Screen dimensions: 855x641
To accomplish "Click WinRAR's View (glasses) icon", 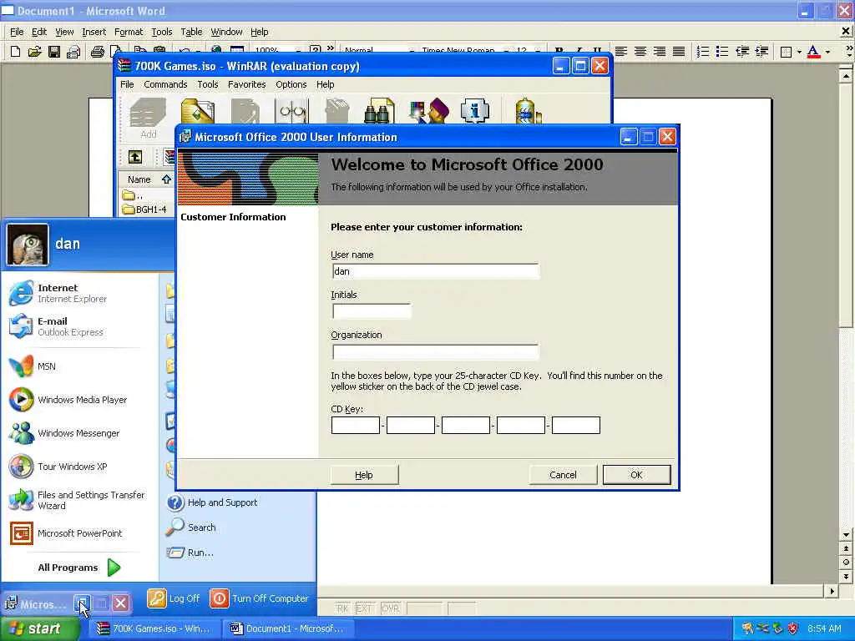I will [292, 111].
